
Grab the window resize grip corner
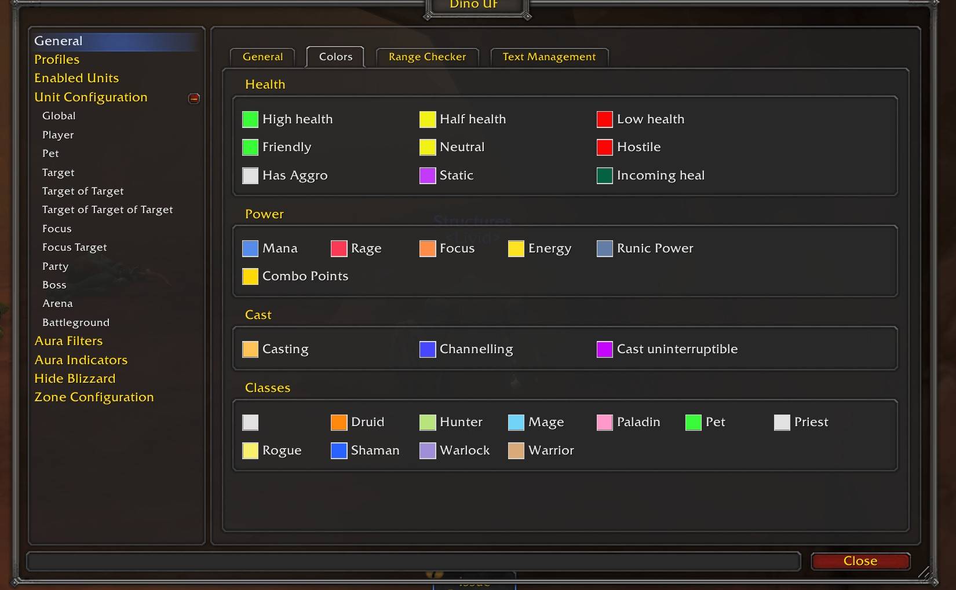tap(926, 574)
